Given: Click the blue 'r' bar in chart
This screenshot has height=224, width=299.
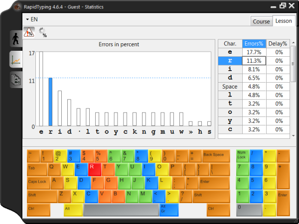Looking at the screenshot, I should point(50,102).
